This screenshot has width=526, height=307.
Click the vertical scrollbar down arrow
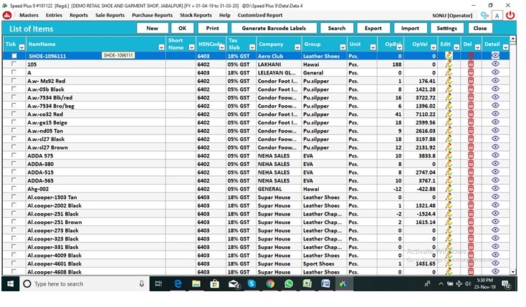512,272
